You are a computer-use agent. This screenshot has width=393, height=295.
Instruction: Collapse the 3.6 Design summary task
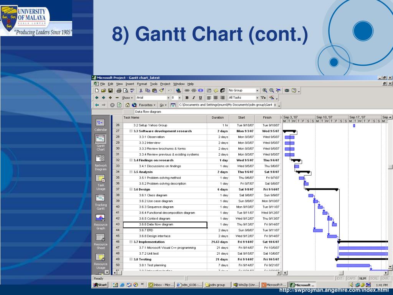pyautogui.click(x=131, y=189)
